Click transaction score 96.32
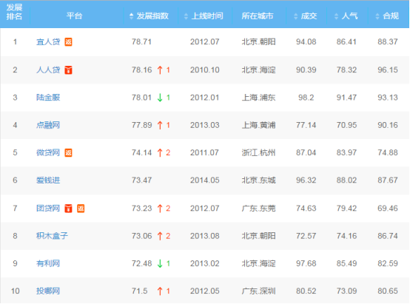The width and height of the screenshot is (410, 304). pyautogui.click(x=306, y=180)
